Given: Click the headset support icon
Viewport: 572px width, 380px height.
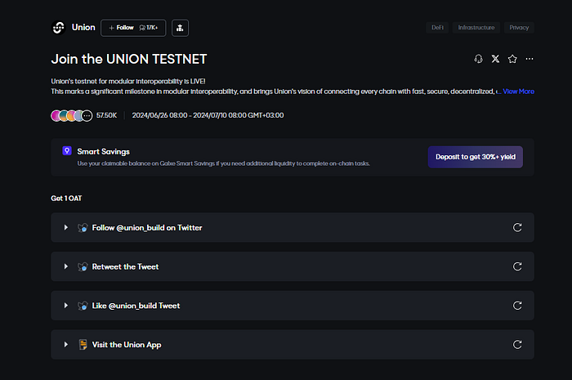Looking at the screenshot, I should tap(479, 59).
